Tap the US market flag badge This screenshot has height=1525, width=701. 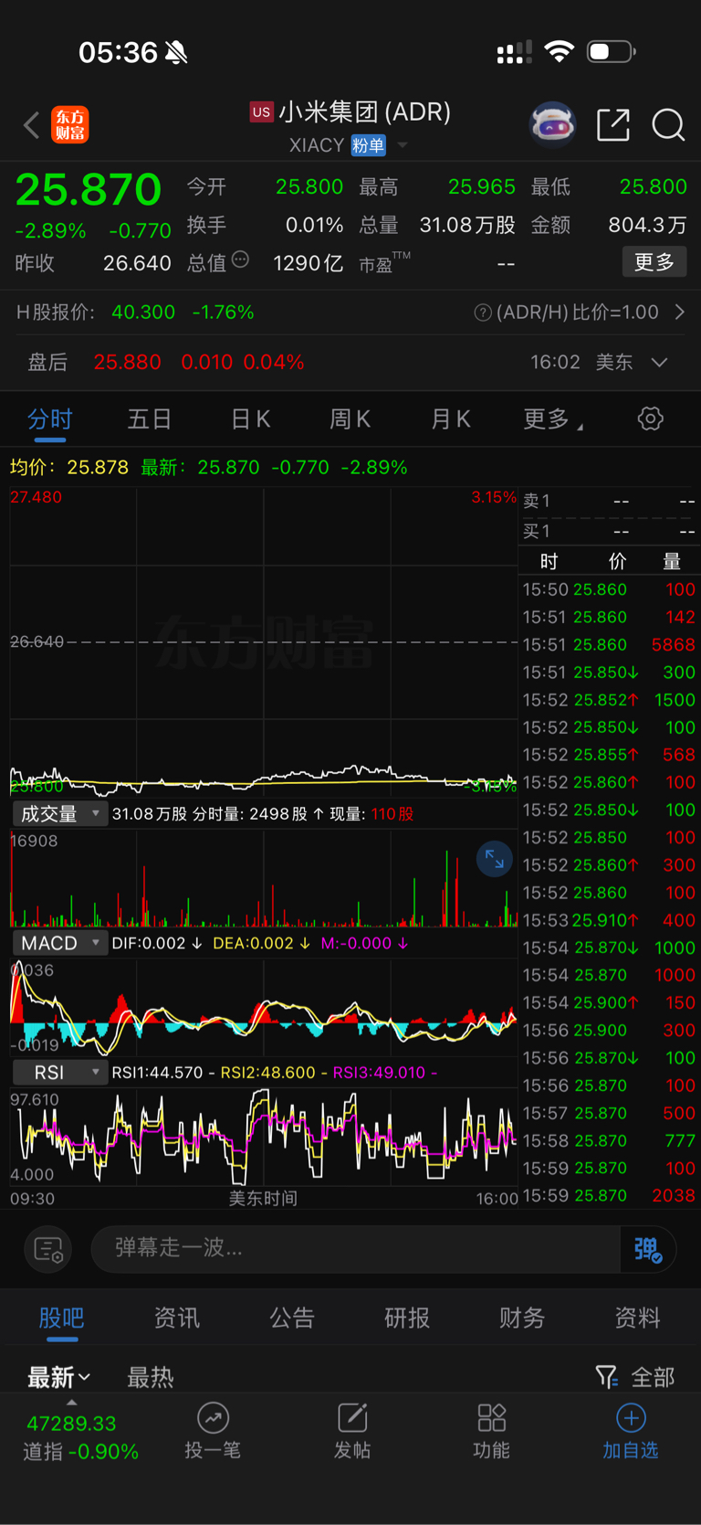tap(261, 111)
